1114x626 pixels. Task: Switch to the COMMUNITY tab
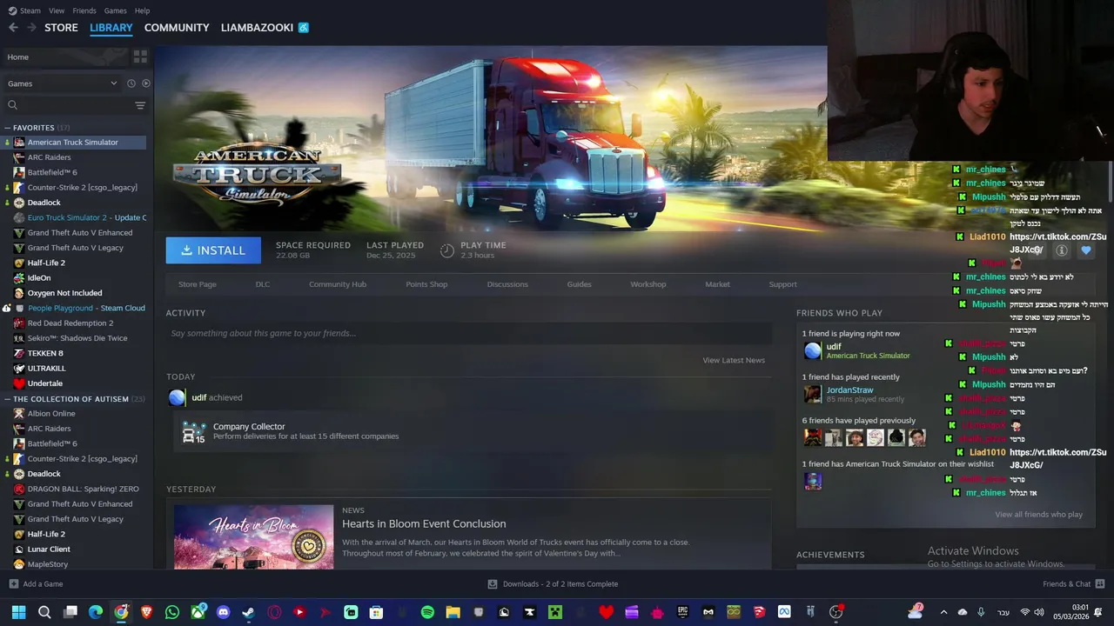point(177,28)
